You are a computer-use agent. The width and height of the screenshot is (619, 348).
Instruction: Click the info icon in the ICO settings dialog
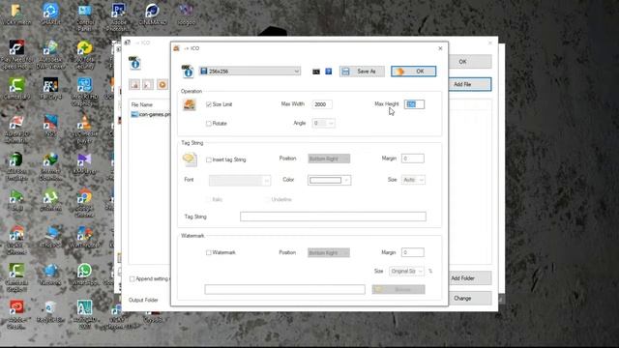click(x=188, y=71)
